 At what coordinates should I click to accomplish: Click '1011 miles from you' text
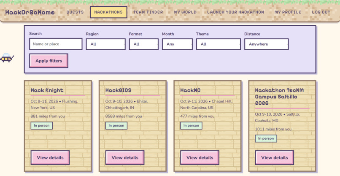(273, 129)
